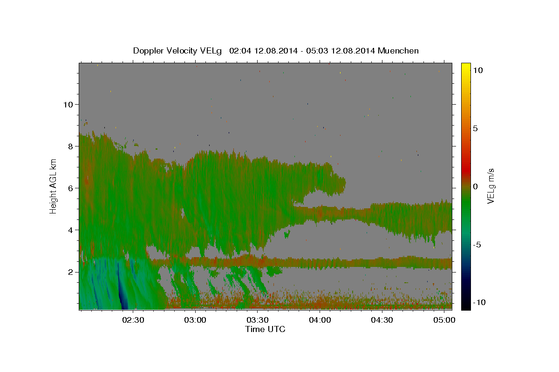The height and width of the screenshot is (372, 559).
Task: Click the 05:00 time tick label
Action: (445, 320)
